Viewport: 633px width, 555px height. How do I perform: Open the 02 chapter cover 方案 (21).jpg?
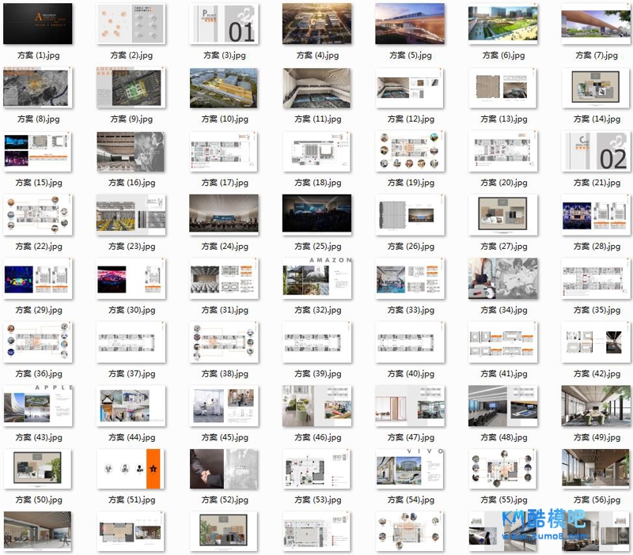pyautogui.click(x=596, y=151)
